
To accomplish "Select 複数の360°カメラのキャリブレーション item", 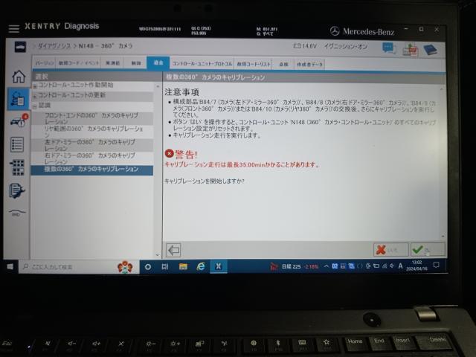I will point(92,170).
